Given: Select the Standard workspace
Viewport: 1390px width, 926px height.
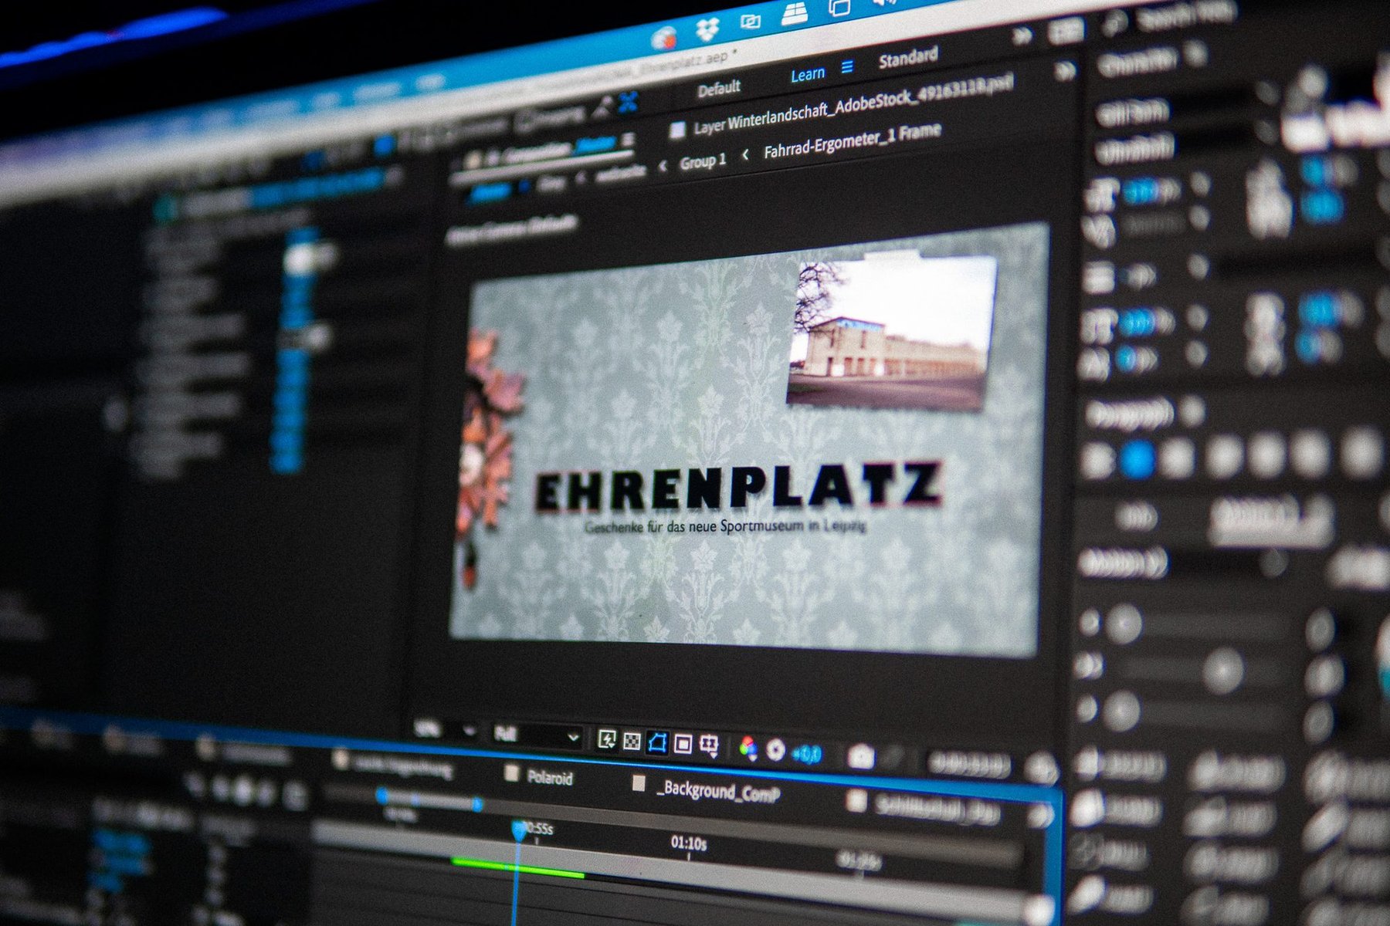Looking at the screenshot, I should (908, 57).
